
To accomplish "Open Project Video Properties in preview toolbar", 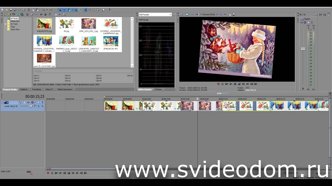I will 181,14.
